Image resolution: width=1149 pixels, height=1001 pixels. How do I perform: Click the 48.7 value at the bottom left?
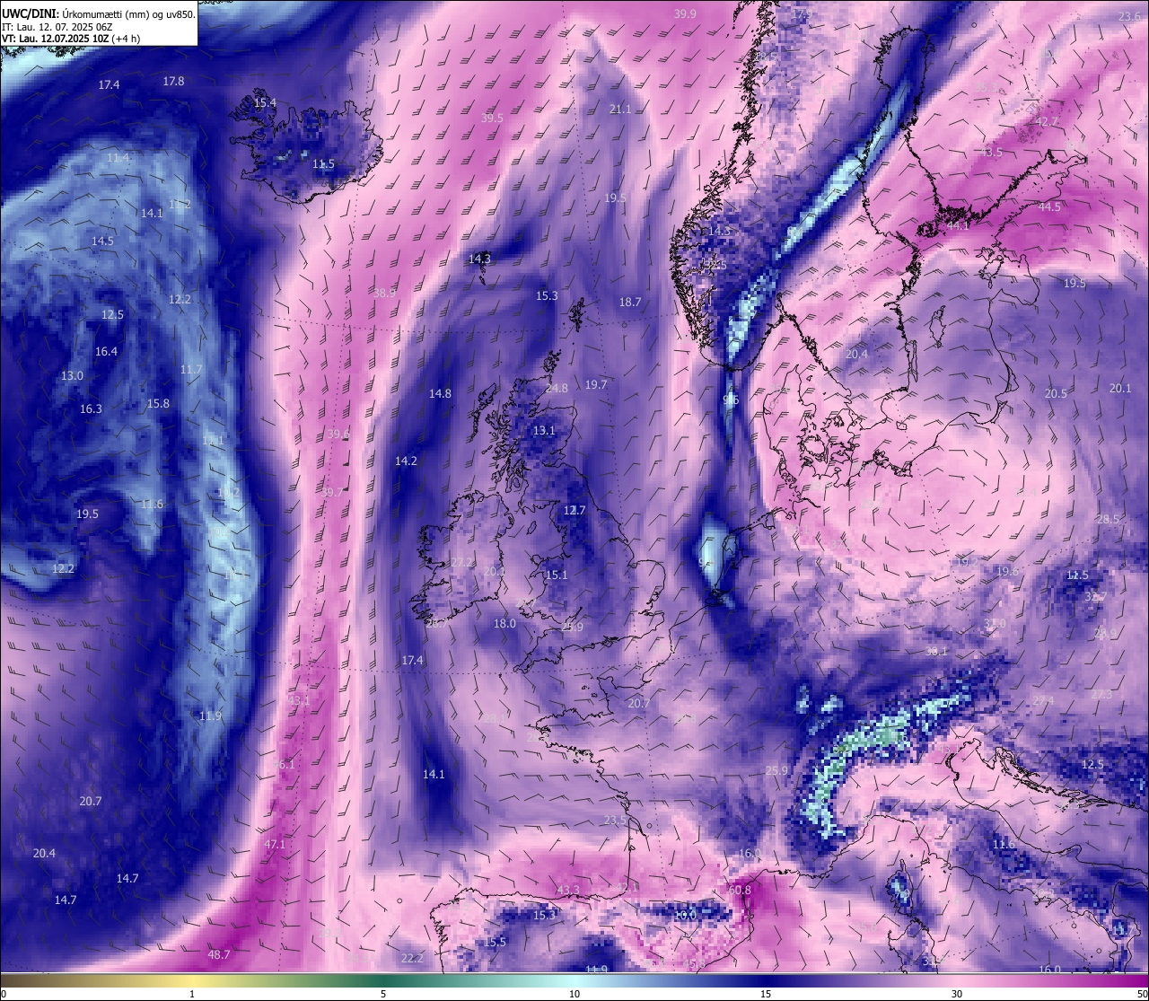[x=219, y=954]
